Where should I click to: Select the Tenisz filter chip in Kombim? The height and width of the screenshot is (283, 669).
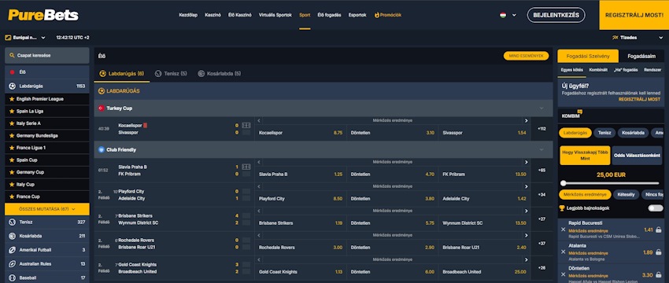[604, 133]
